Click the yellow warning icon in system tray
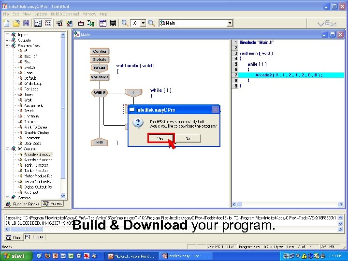The height and width of the screenshot is (261, 348). [304, 256]
